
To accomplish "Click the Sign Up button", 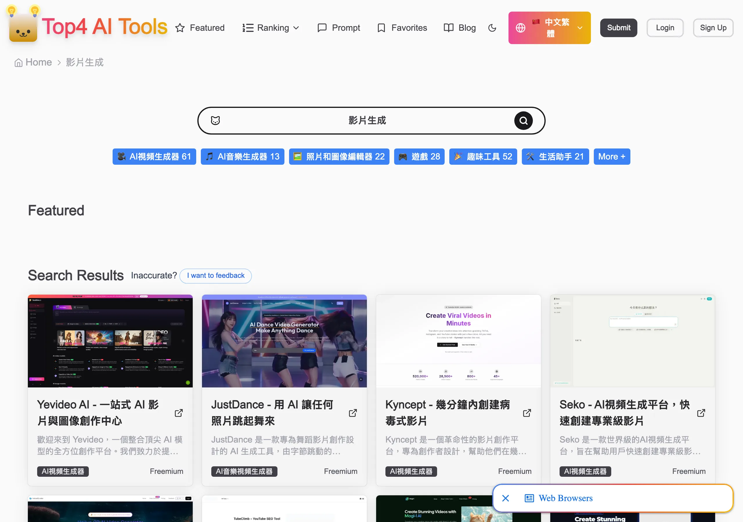I will 713,28.
